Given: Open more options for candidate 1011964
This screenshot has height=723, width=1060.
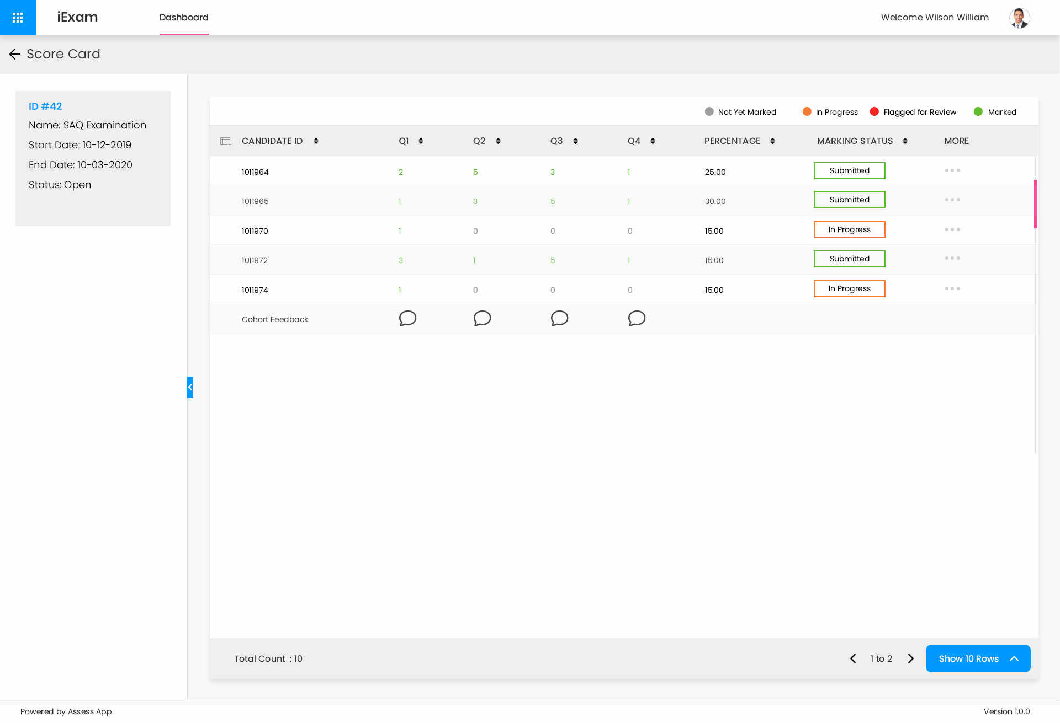Looking at the screenshot, I should click(x=952, y=170).
